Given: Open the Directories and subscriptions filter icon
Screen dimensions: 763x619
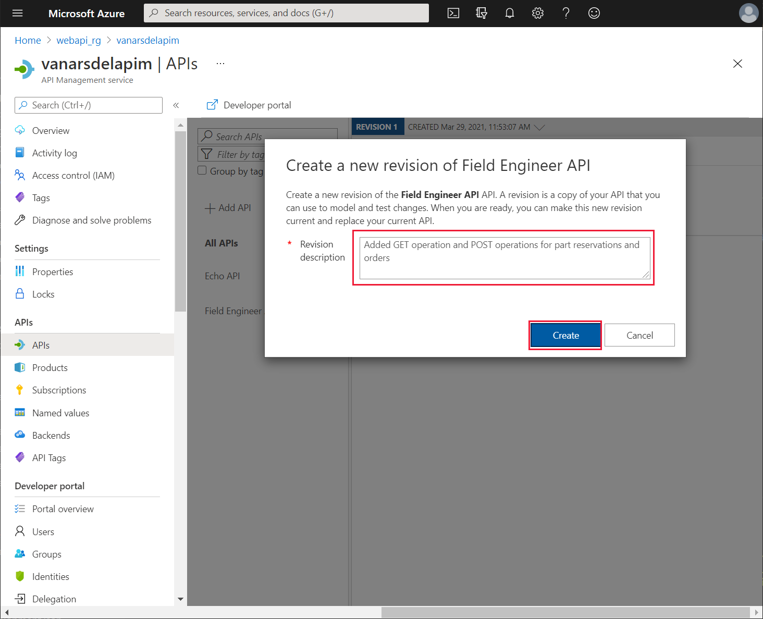Looking at the screenshot, I should tap(482, 13).
